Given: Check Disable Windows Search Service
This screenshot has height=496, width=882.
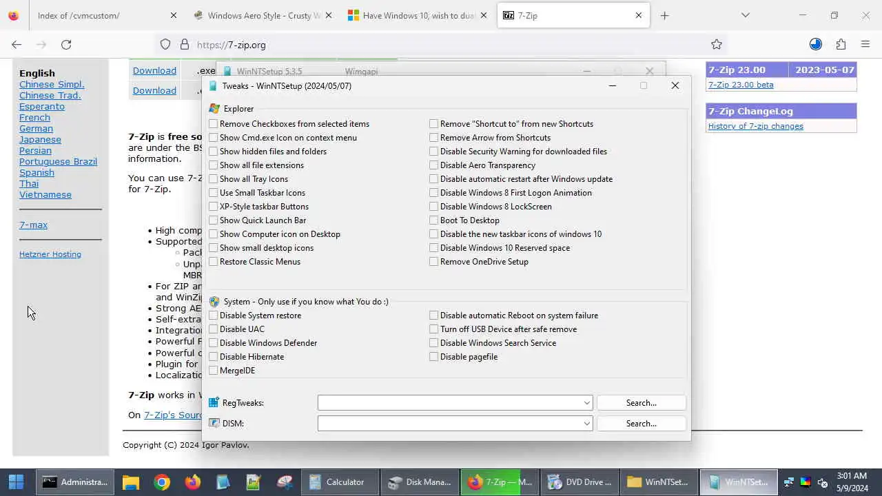Looking at the screenshot, I should [x=434, y=343].
